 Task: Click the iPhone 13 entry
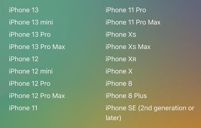[24, 10]
